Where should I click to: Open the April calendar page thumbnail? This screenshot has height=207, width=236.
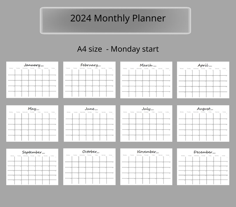(x=203, y=80)
